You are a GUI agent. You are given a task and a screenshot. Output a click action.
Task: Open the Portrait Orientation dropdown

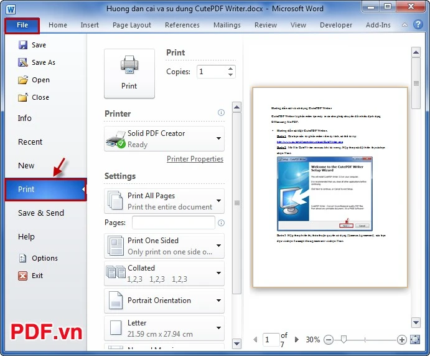pyautogui.click(x=219, y=301)
